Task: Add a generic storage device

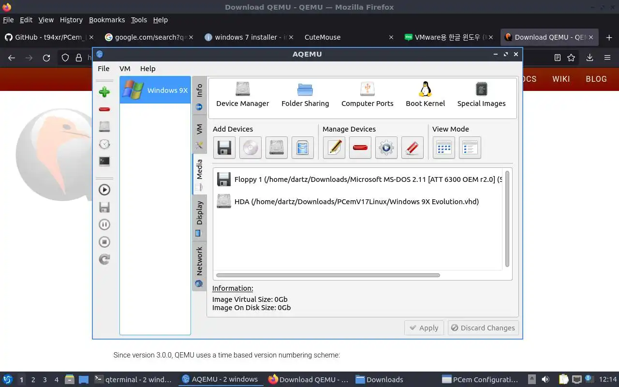Action: pos(302,148)
